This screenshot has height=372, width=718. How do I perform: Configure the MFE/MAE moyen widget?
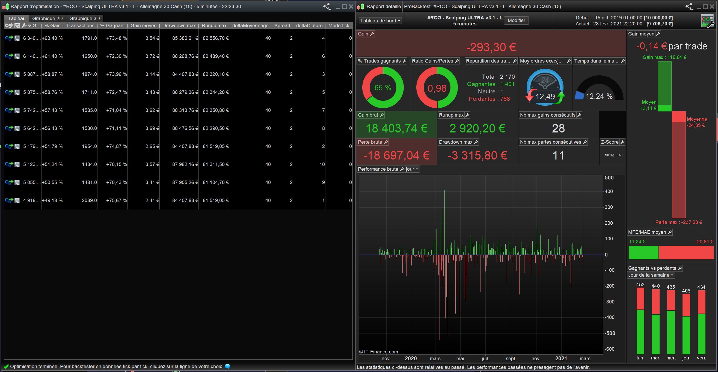[670, 232]
